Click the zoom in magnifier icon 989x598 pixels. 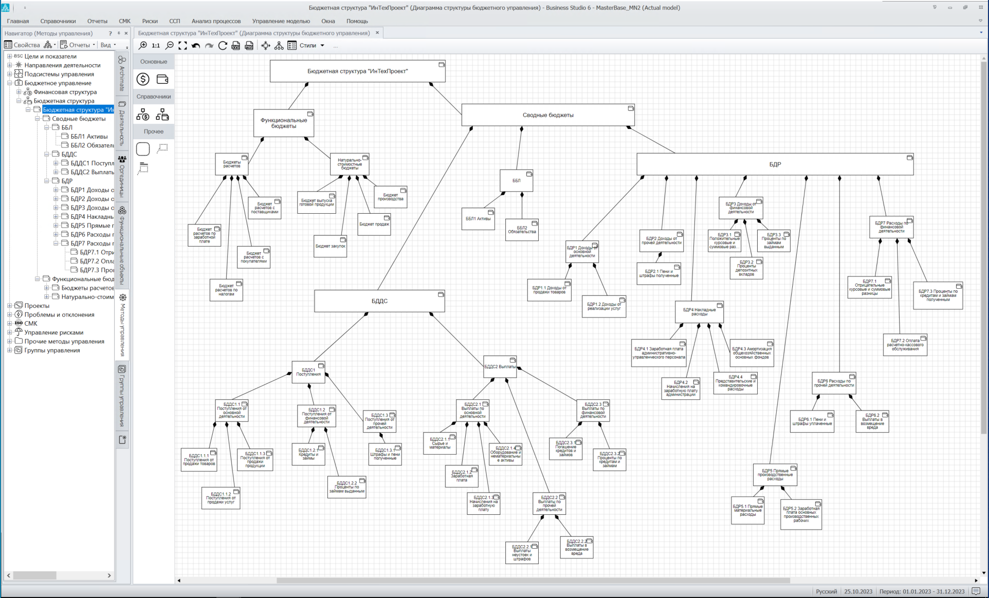143,46
